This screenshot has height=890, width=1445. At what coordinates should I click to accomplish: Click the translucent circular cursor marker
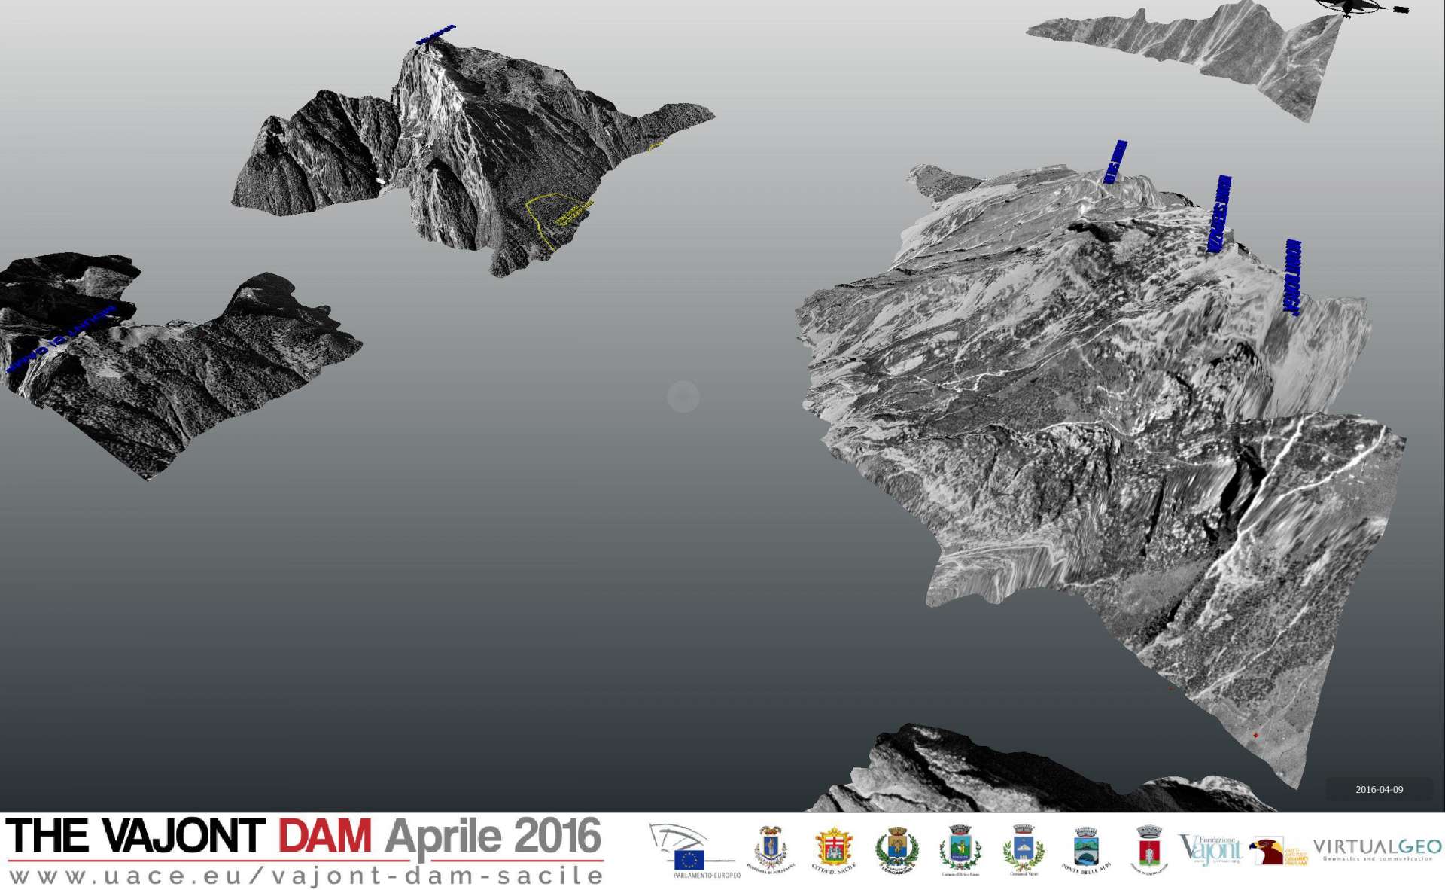(x=683, y=396)
